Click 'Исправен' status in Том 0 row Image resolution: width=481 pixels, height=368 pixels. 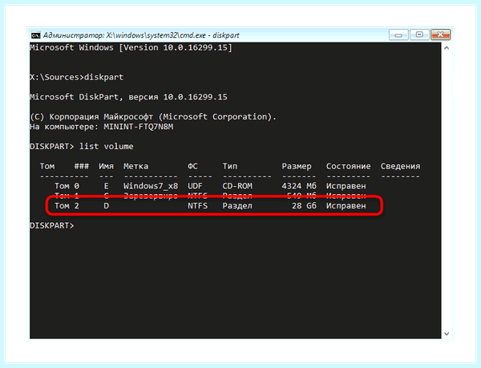[346, 186]
